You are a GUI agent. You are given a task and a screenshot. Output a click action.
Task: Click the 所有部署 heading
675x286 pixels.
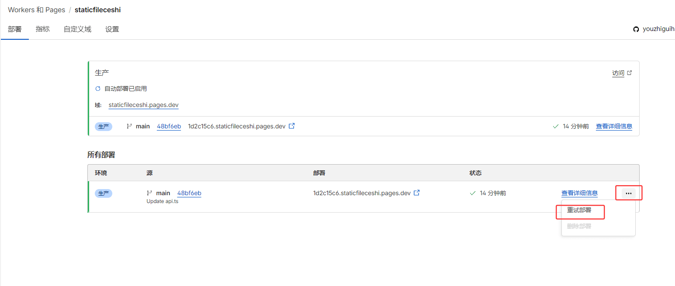coord(101,155)
